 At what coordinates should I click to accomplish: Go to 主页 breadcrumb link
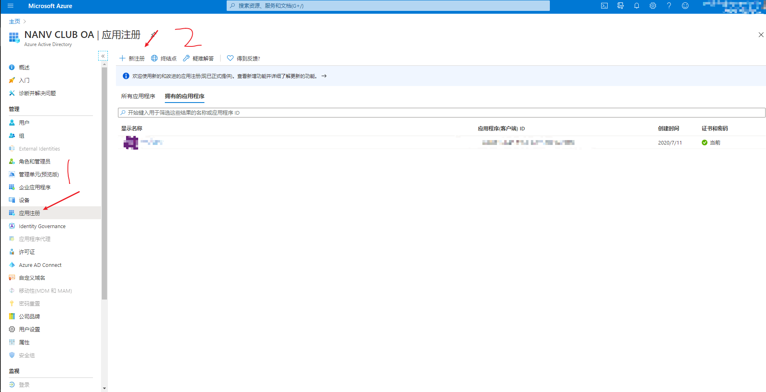15,21
